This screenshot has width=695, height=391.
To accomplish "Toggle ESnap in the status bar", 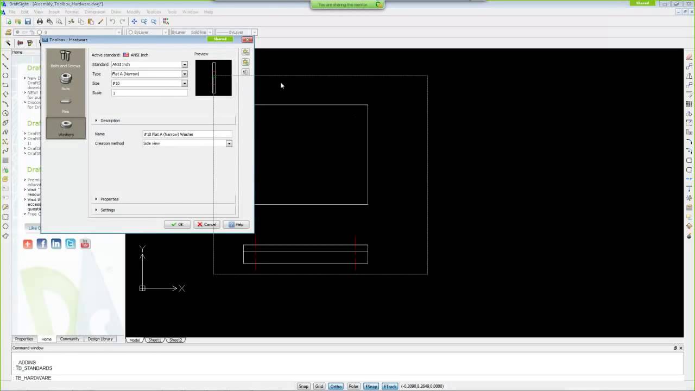I will click(371, 386).
